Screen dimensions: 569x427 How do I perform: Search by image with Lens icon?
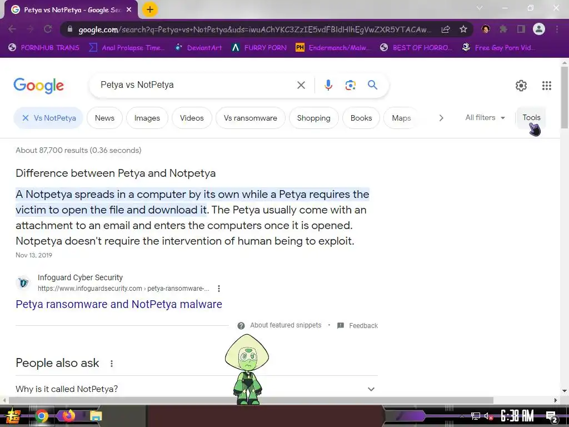[x=350, y=85]
